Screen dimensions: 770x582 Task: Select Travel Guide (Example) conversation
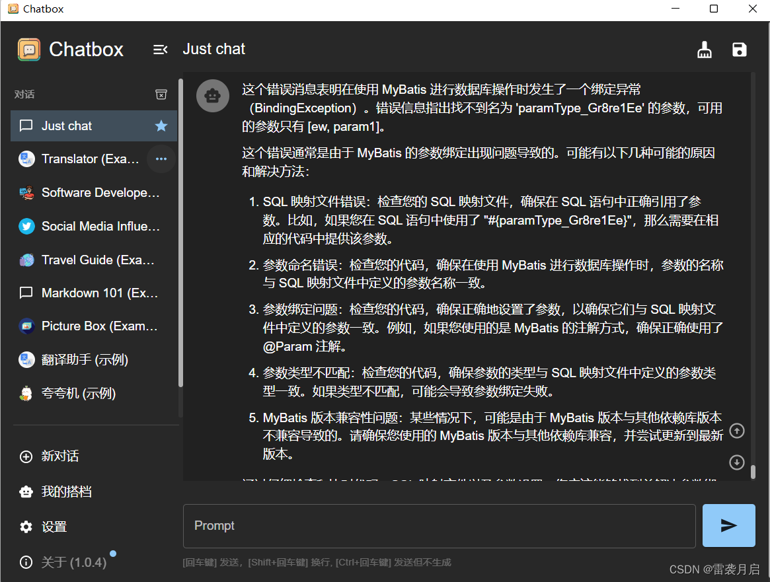click(x=94, y=260)
